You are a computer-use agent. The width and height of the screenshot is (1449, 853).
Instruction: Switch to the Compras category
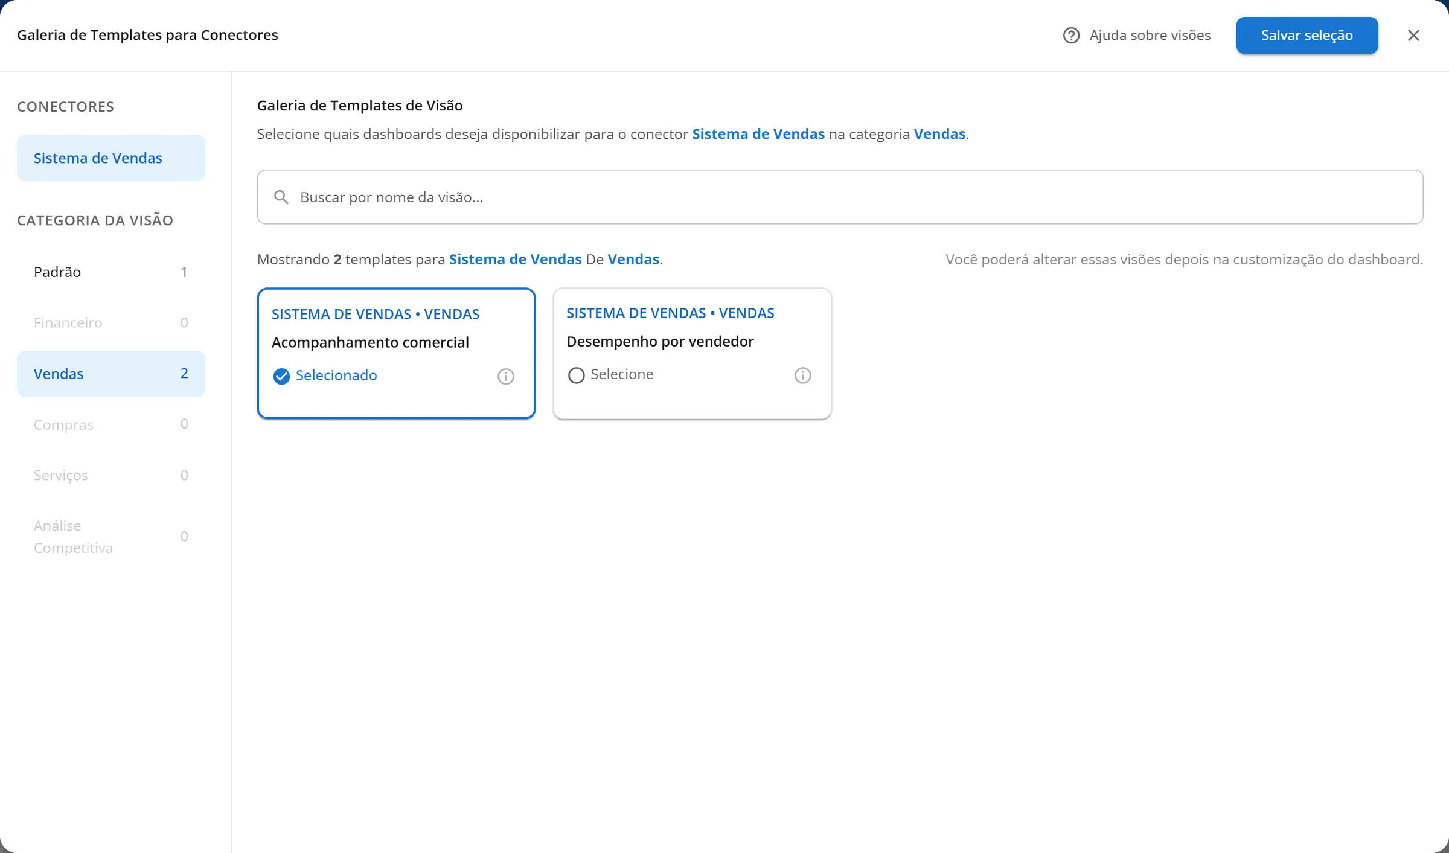point(111,424)
